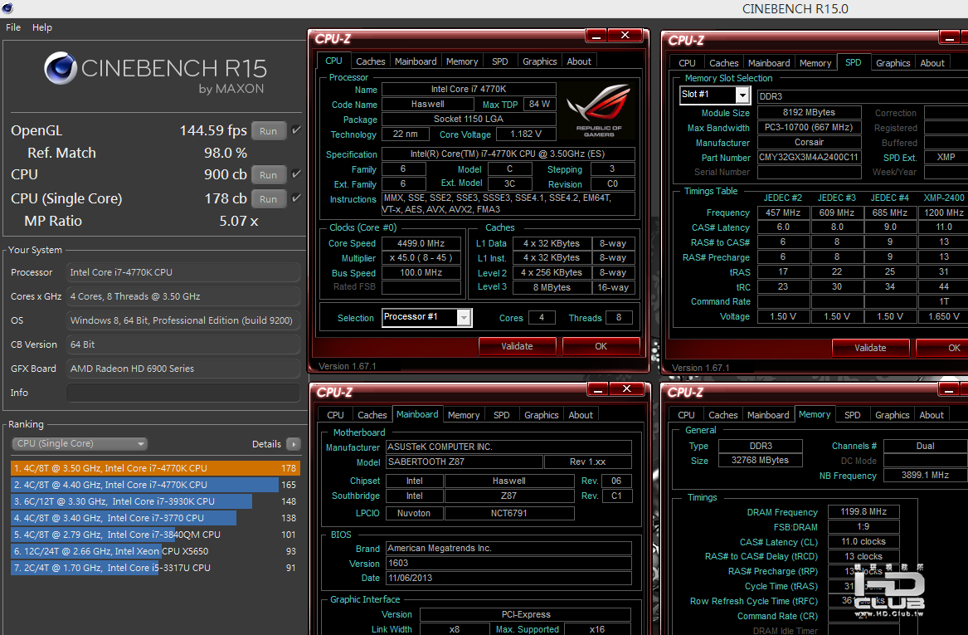The image size is (968, 635).
Task: Open the CPU (Single Core) ranking dropdown
Action: pyautogui.click(x=80, y=443)
